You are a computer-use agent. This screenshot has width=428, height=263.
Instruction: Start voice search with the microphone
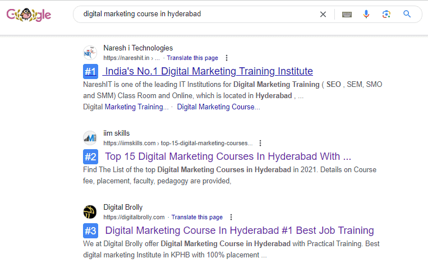pos(366,15)
